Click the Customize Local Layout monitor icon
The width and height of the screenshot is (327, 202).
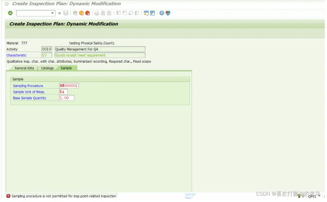(x=168, y=13)
